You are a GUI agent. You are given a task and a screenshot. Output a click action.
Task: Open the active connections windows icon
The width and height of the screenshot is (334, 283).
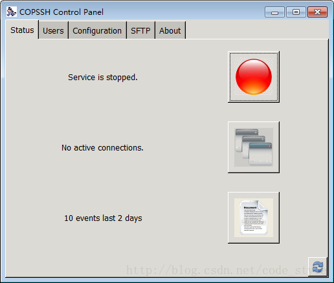point(254,147)
